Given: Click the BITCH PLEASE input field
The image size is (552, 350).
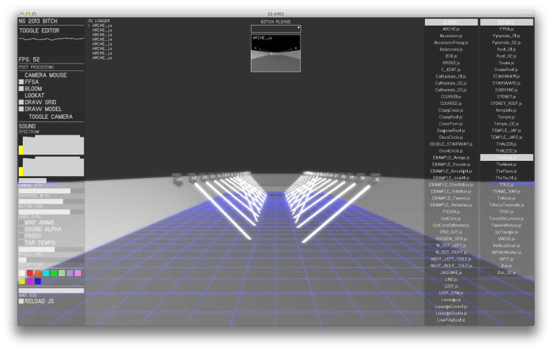Looking at the screenshot, I should tap(276, 28).
